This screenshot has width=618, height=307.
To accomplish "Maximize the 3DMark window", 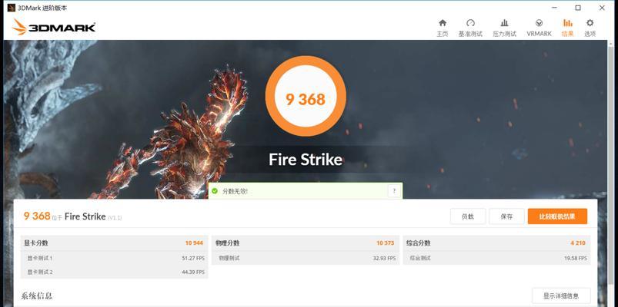I will tap(578, 8).
